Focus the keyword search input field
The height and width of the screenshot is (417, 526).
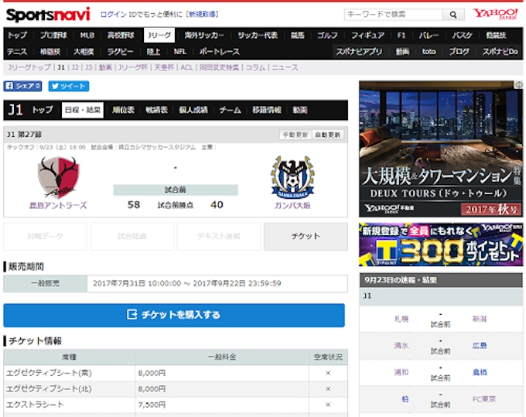(x=393, y=15)
